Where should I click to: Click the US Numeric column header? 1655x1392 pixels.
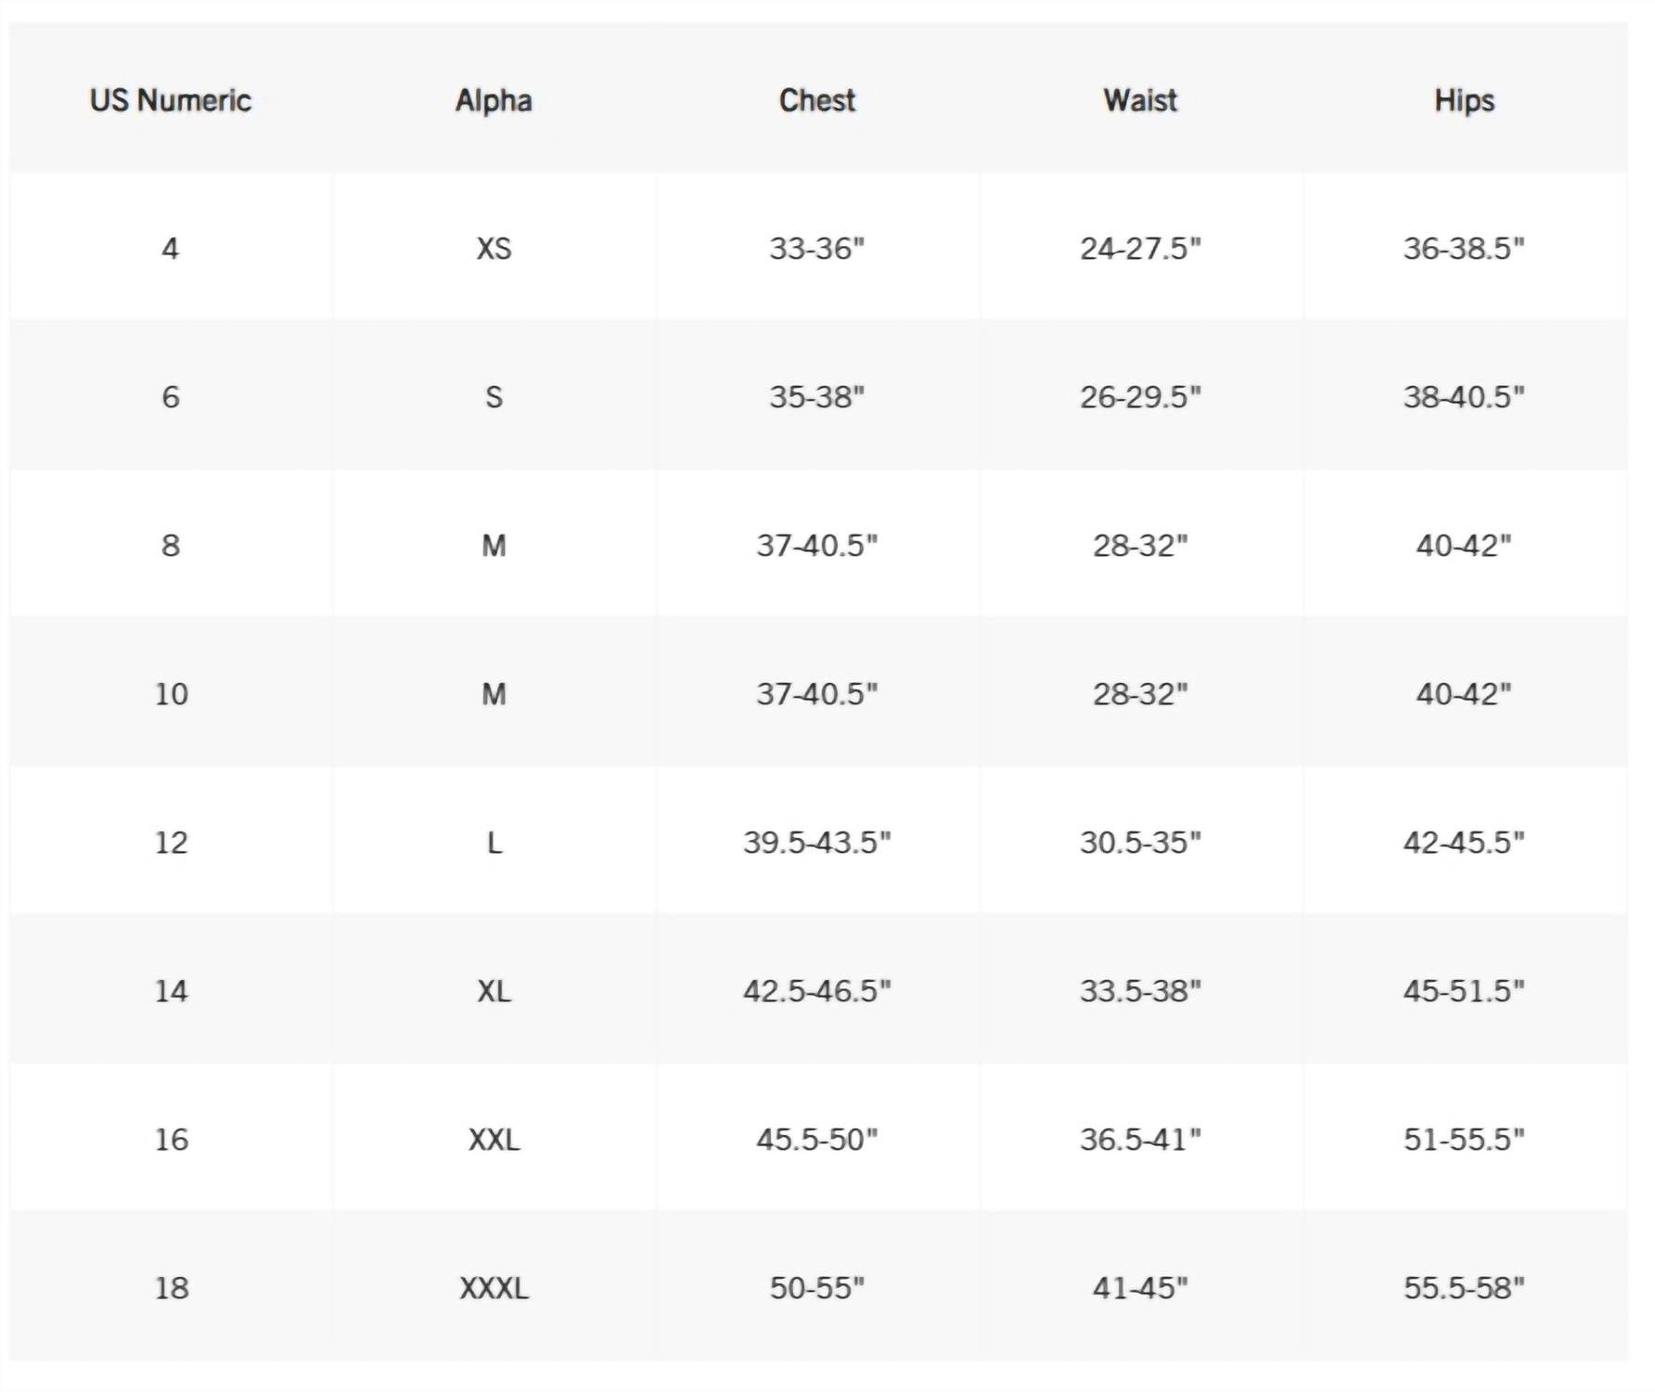tap(171, 100)
